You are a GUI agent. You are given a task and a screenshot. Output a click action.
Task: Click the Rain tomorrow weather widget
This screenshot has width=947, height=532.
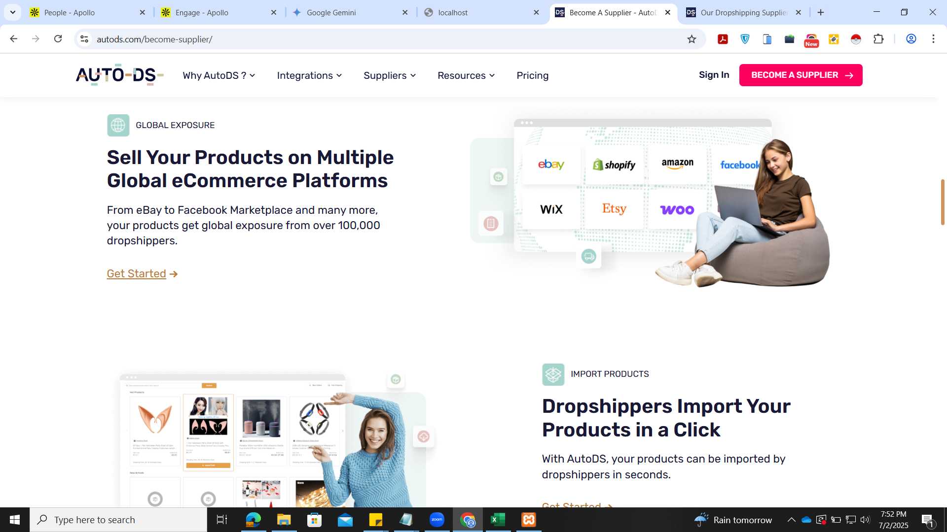point(733,520)
